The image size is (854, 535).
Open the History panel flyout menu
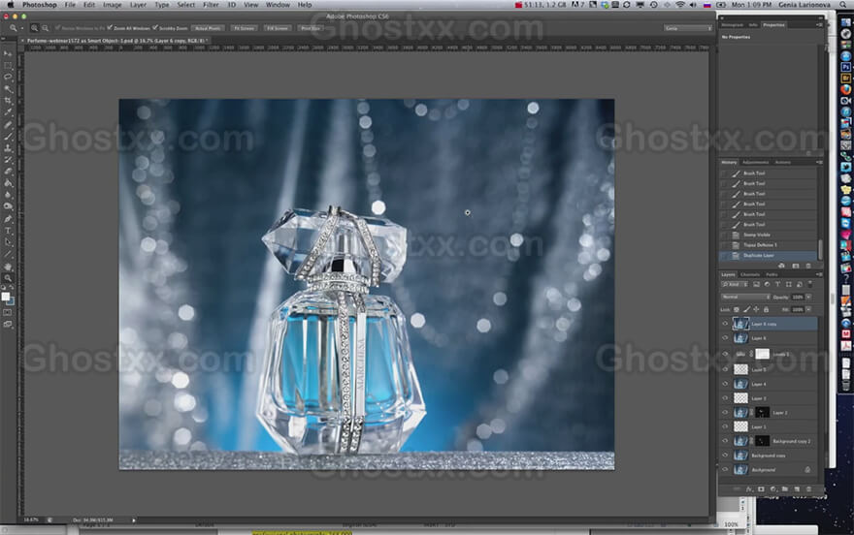[x=819, y=162]
